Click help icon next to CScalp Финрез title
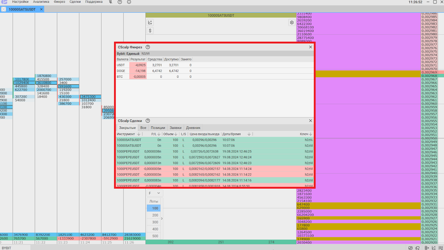Image resolution: width=444 pixels, height=250 pixels. click(x=148, y=47)
